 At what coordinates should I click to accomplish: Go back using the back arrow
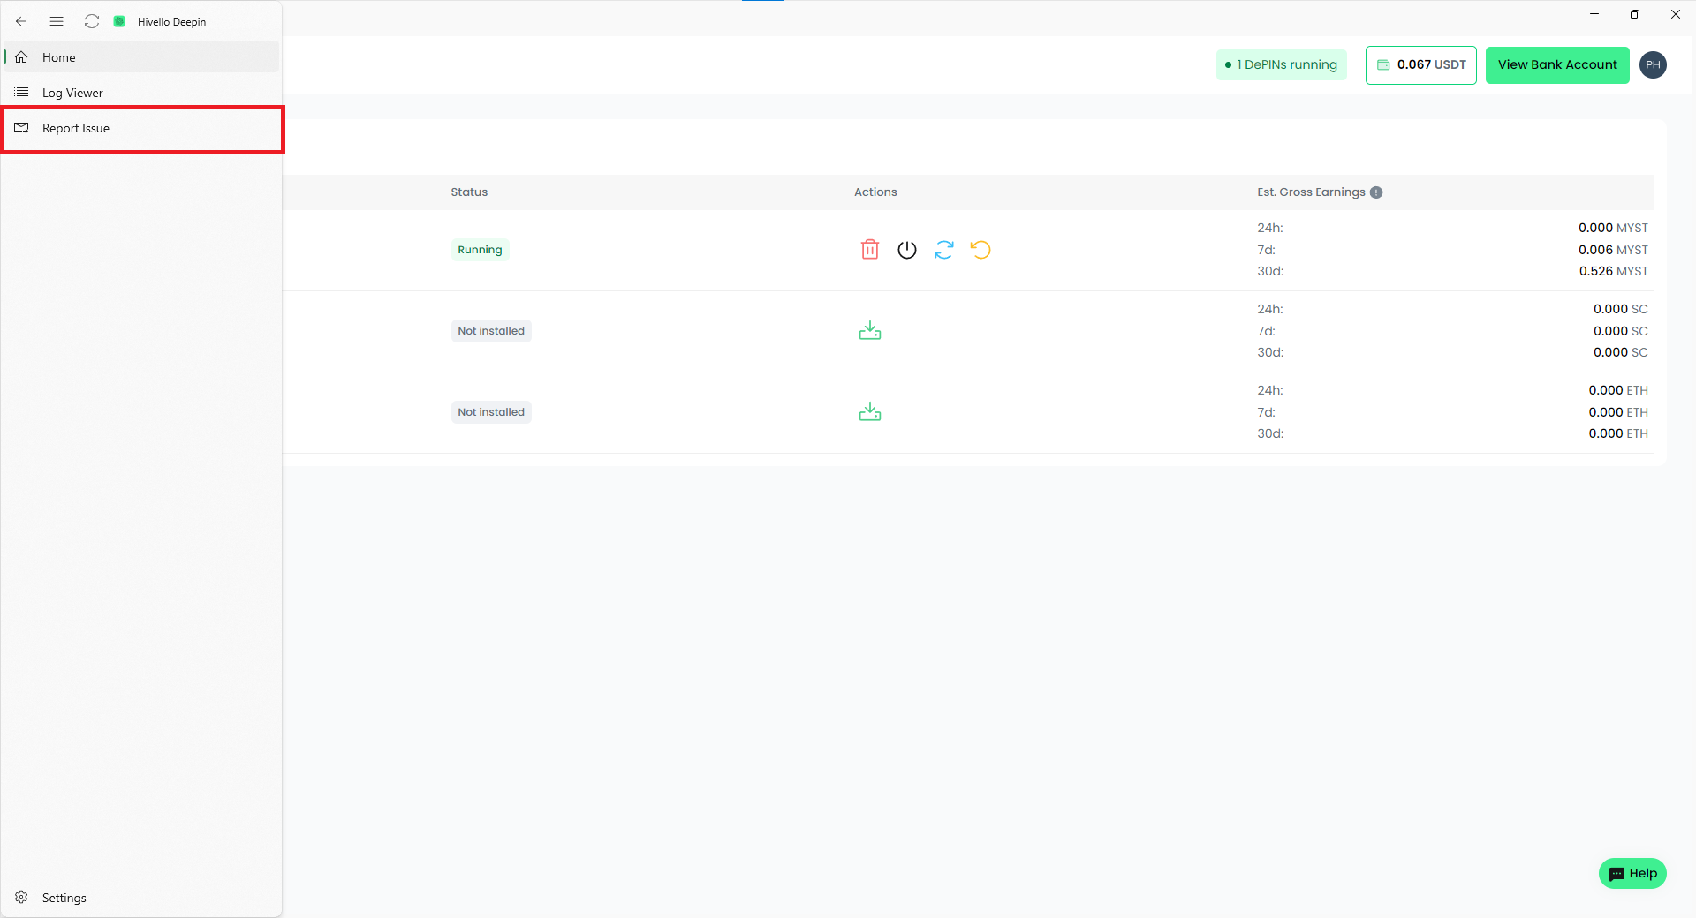21,21
